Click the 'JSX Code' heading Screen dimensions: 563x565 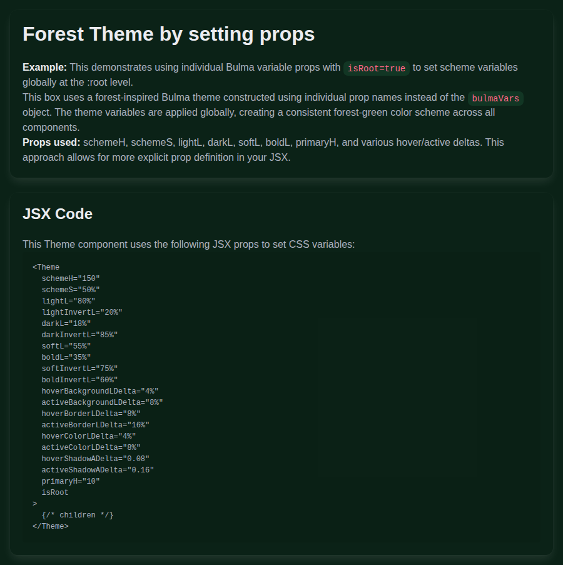[58, 214]
